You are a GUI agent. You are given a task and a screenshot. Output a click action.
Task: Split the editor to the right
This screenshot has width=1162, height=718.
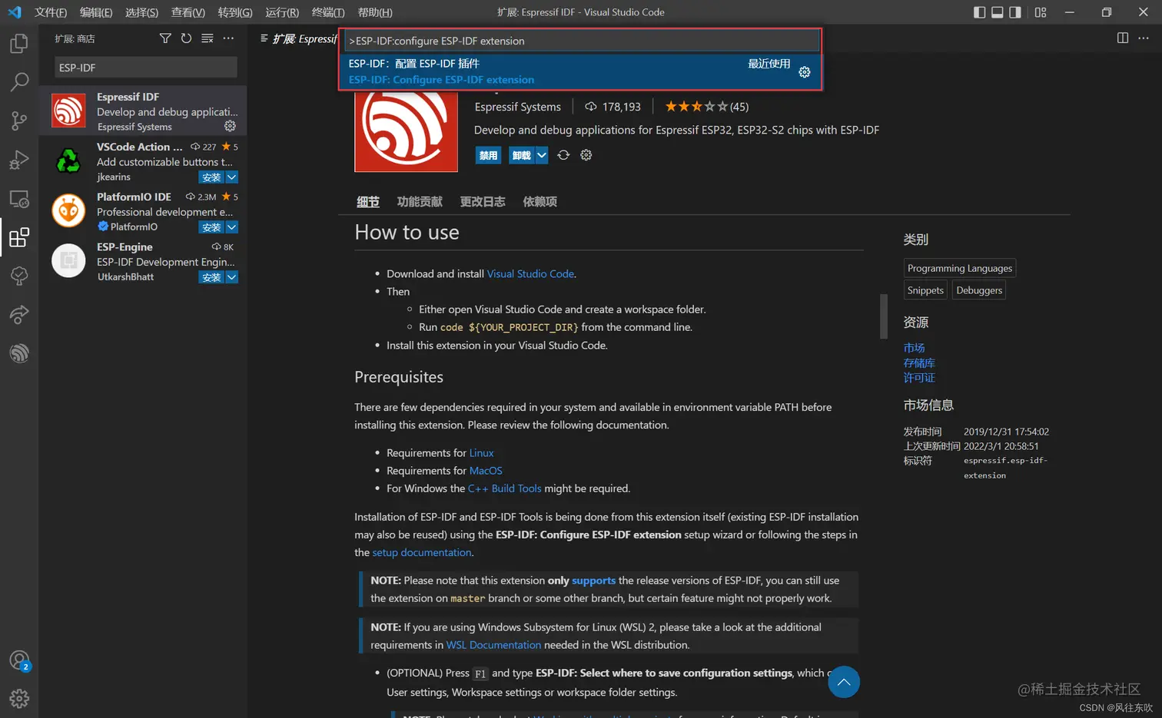[1123, 38]
